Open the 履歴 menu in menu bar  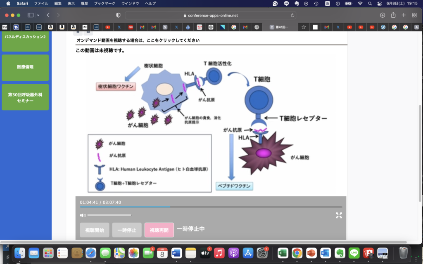click(x=85, y=3)
